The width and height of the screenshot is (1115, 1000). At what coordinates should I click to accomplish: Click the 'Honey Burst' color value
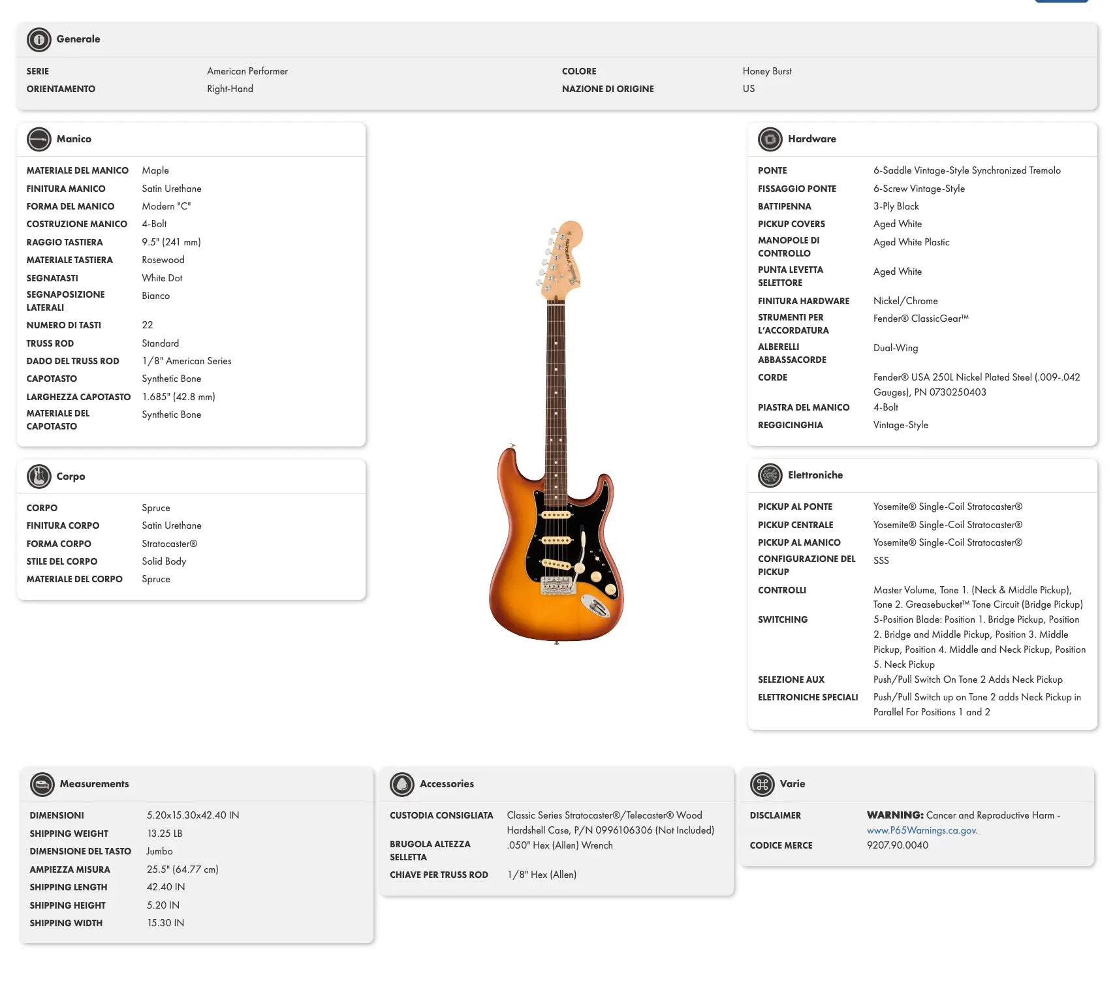point(767,71)
